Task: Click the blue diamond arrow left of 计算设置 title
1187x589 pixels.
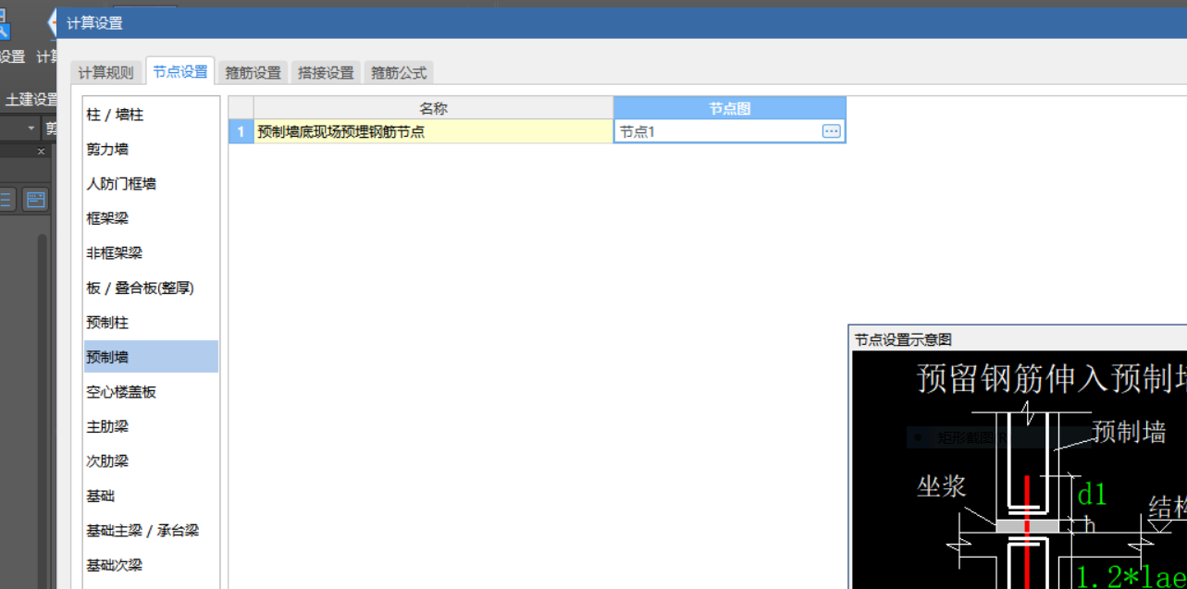Action: (54, 22)
